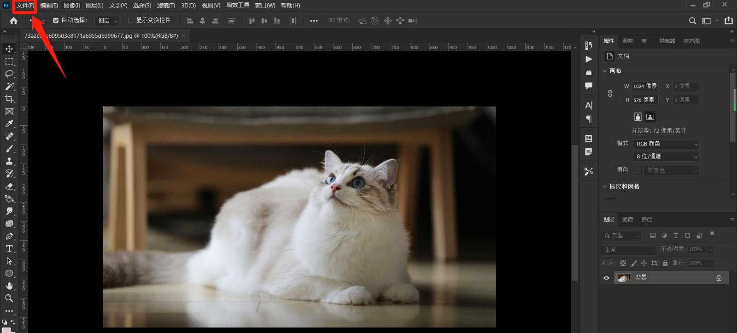Open the 8 位/通道 bit depth dropdown
Image resolution: width=737 pixels, height=333 pixels.
(666, 157)
